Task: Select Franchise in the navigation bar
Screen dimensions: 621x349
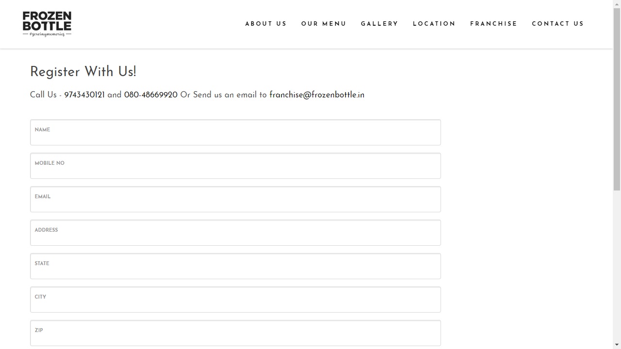Action: tap(493, 24)
